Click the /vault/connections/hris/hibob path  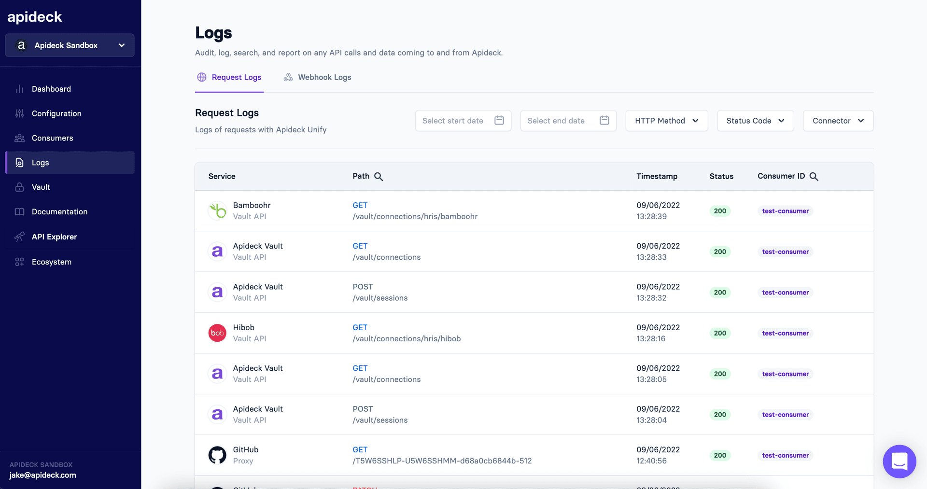pyautogui.click(x=407, y=338)
